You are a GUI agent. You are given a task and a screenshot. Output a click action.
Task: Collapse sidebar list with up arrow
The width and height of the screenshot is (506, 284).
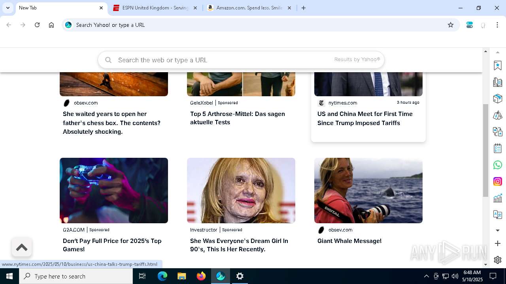[x=498, y=52]
